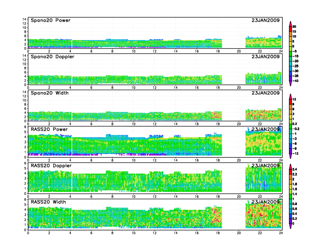Click the "0.6" colorbar label

[295, 209]
